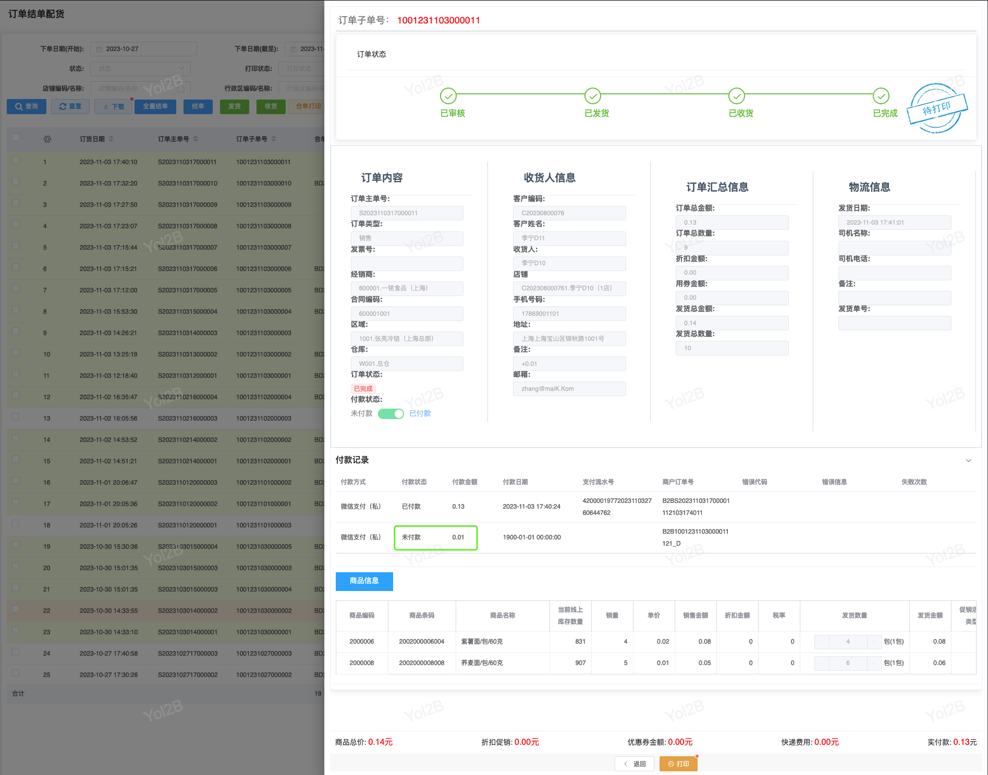Image resolution: width=988 pixels, height=775 pixels.
Task: Click product code 2000006 in the product table
Action: 362,642
